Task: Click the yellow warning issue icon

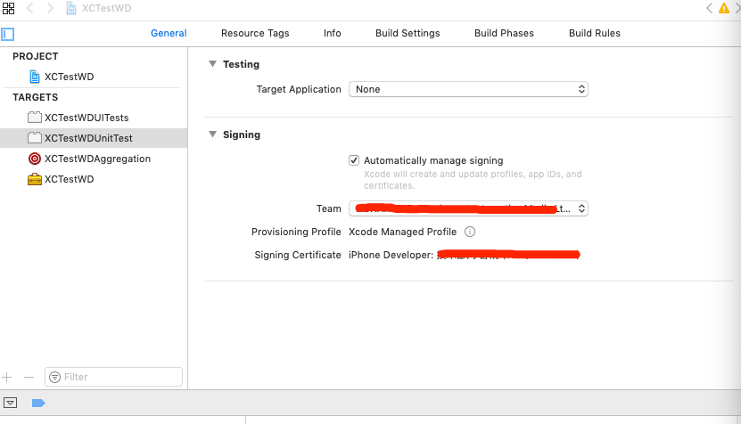Action: coord(724,8)
